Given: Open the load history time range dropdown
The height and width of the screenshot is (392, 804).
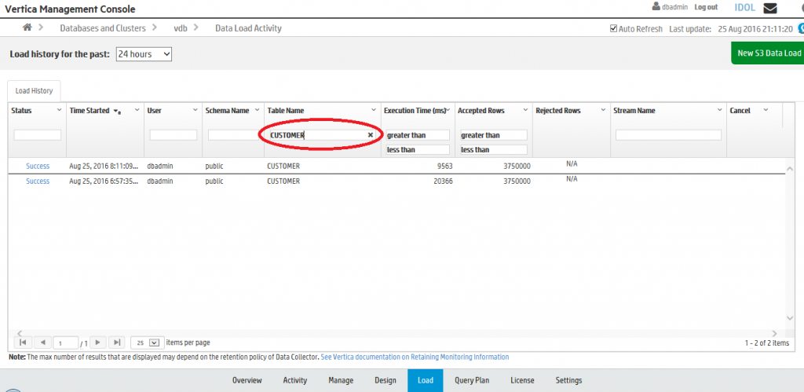Looking at the screenshot, I should coord(144,54).
